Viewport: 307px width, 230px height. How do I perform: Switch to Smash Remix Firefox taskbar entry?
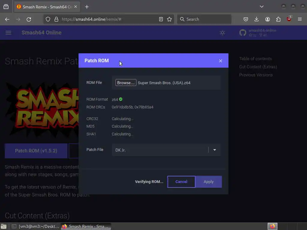pos(86,226)
